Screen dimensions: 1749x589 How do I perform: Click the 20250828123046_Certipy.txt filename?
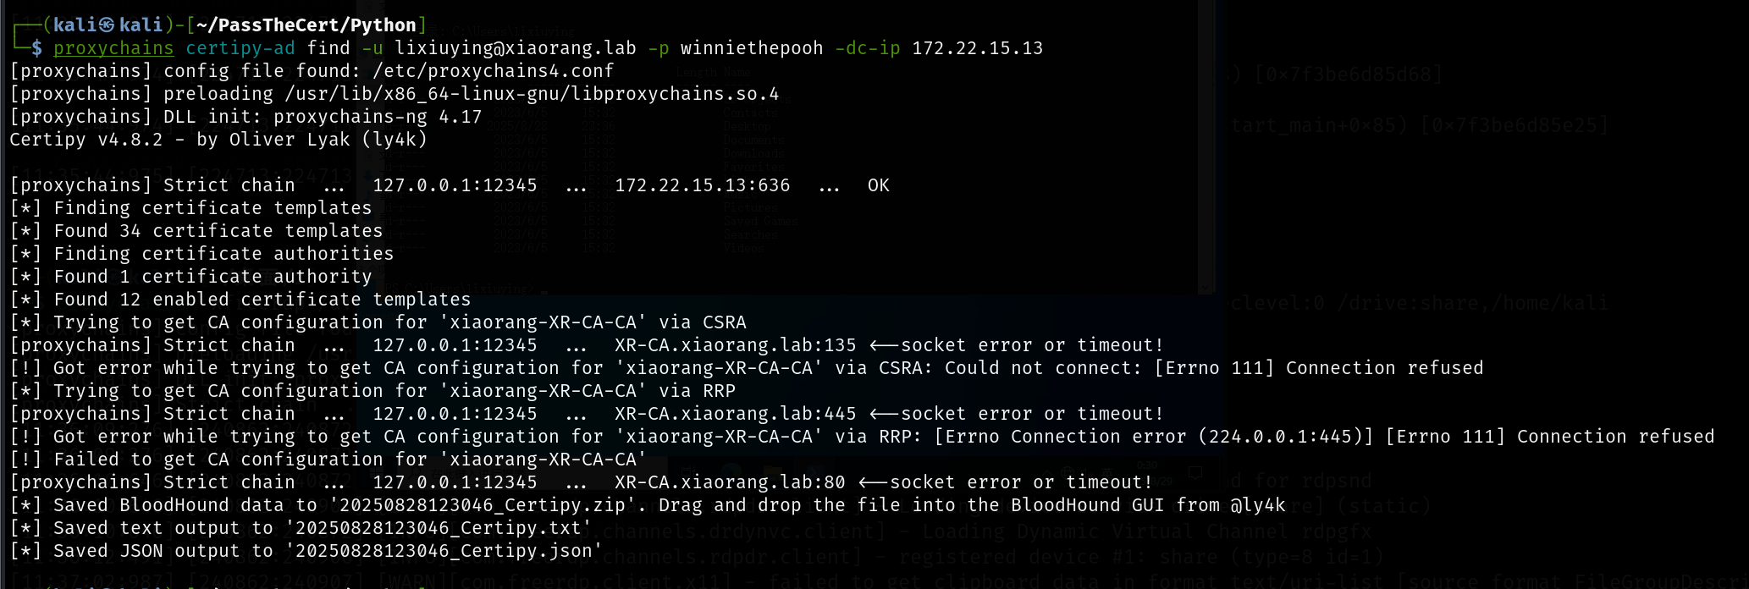pyautogui.click(x=439, y=528)
